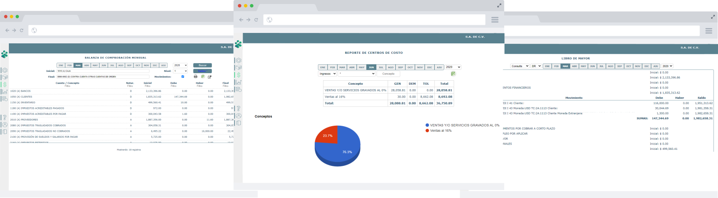Expand the Ingresos dropdown
The image size is (718, 198).
tap(327, 74)
